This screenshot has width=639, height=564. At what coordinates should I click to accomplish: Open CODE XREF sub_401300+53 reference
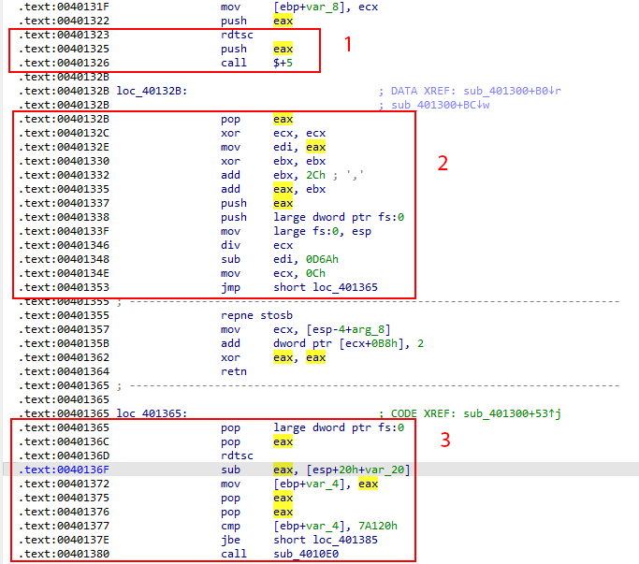click(513, 413)
